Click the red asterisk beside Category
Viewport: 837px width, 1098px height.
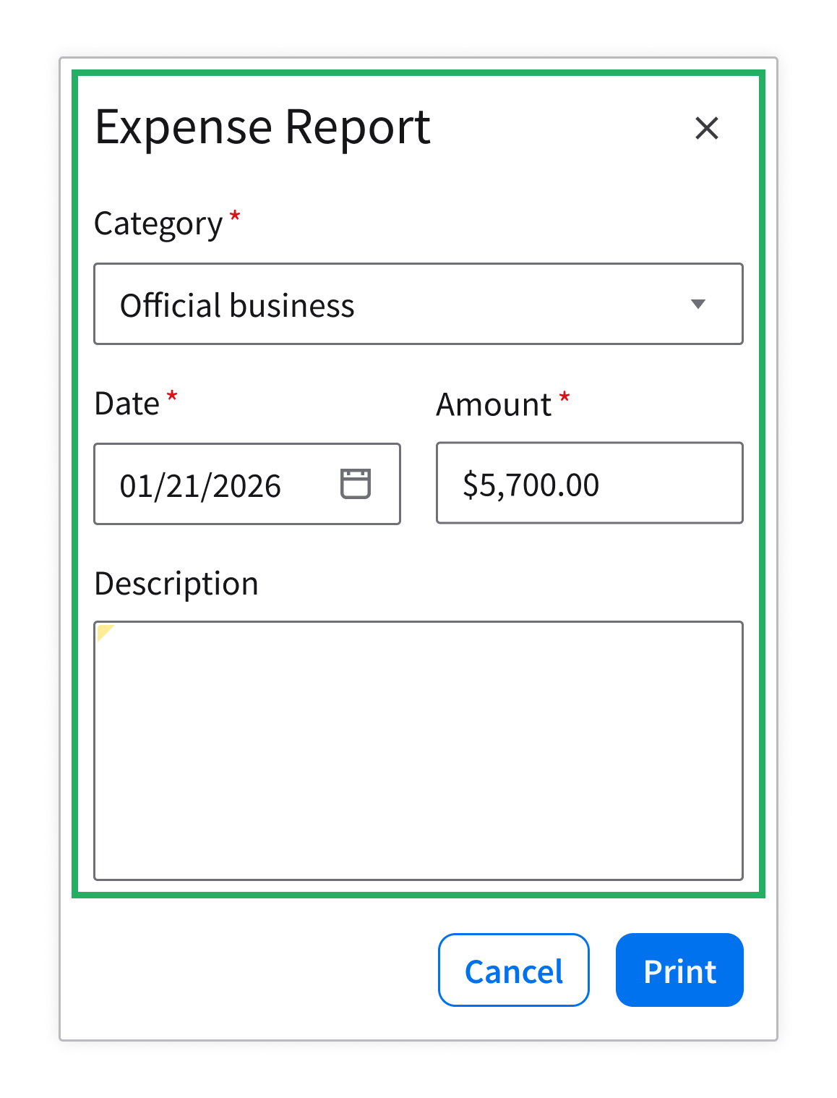pos(235,216)
